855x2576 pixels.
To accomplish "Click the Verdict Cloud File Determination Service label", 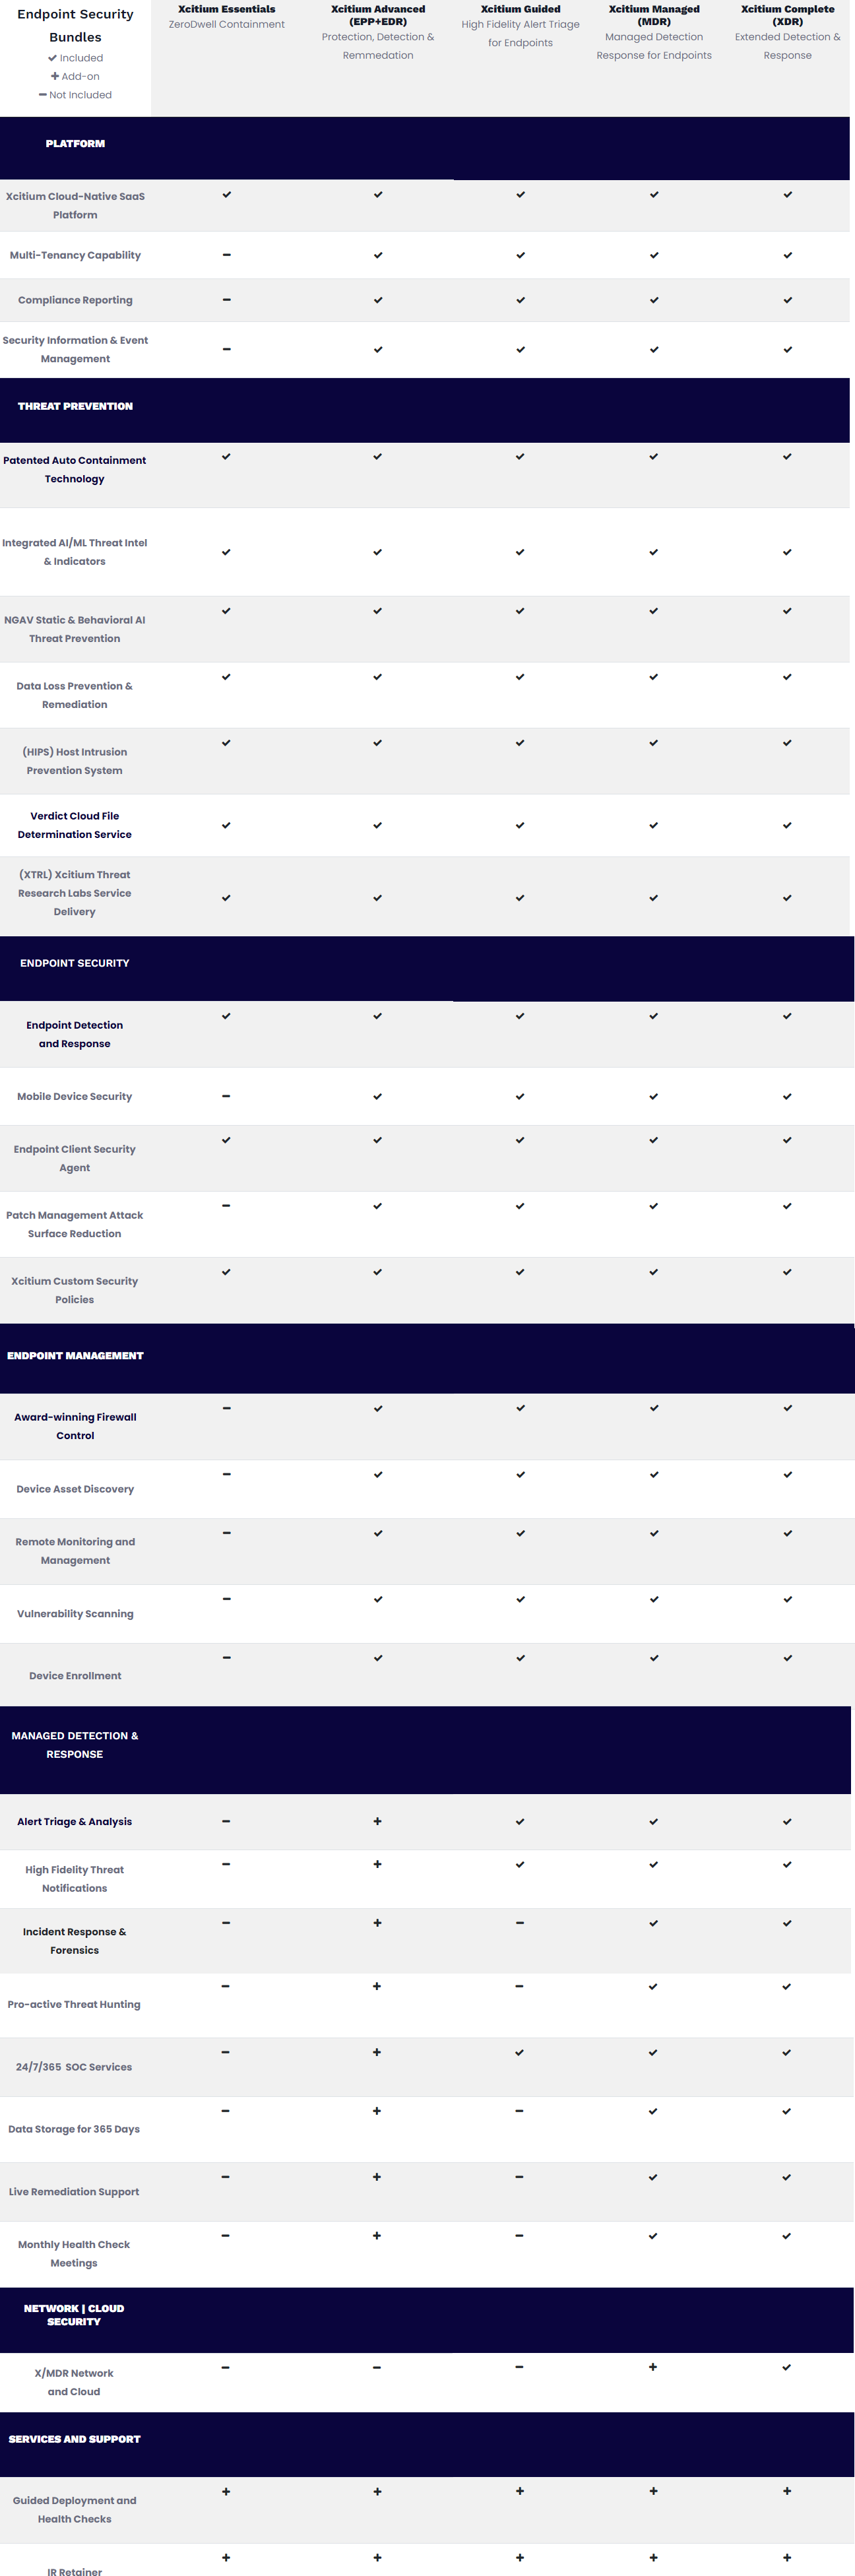I will tap(75, 825).
